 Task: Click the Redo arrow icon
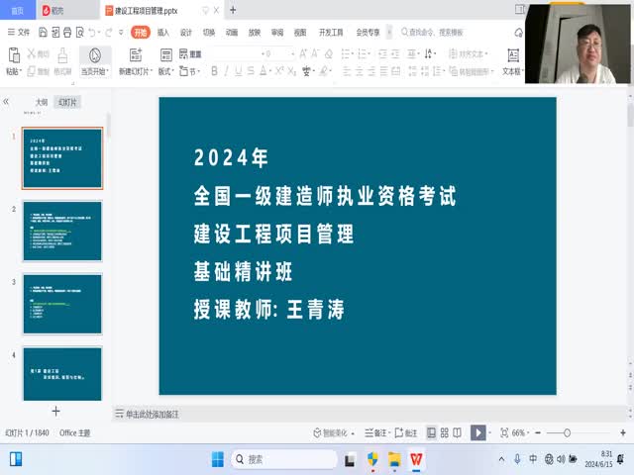tap(108, 33)
